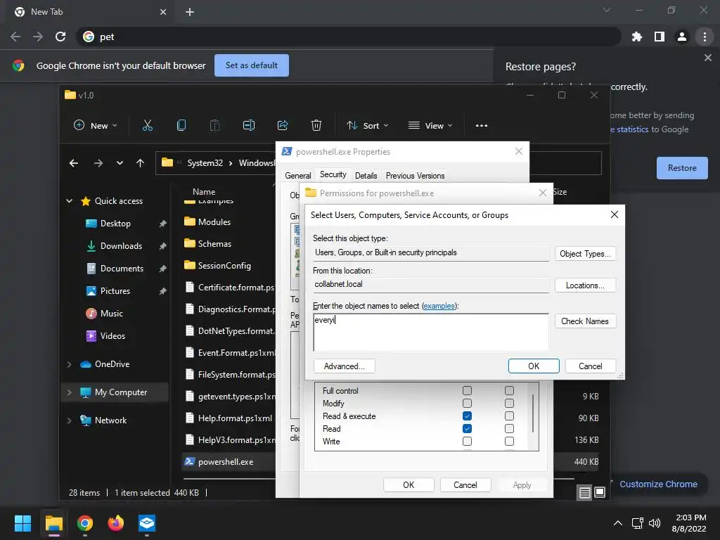
Task: Open Advanced options in Select Users dialog
Action: pos(344,366)
